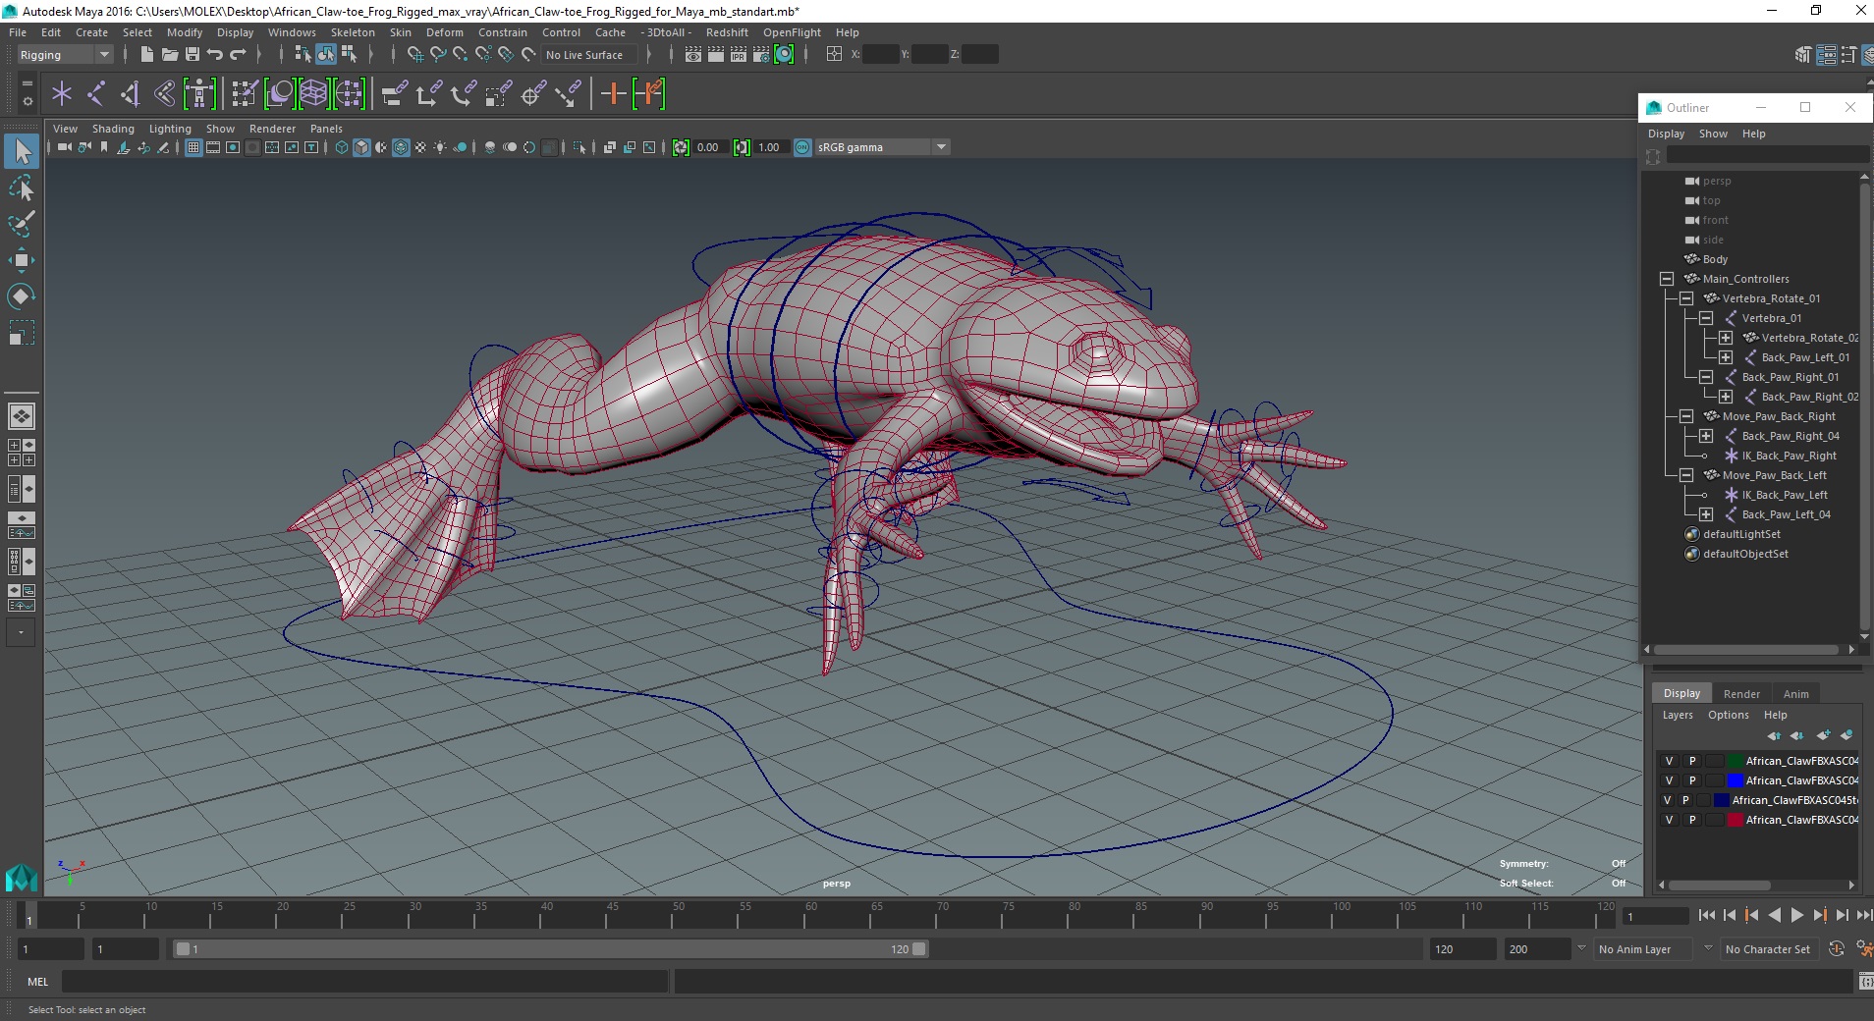Toggle visibility V of the dark navy layer

[1667, 800]
